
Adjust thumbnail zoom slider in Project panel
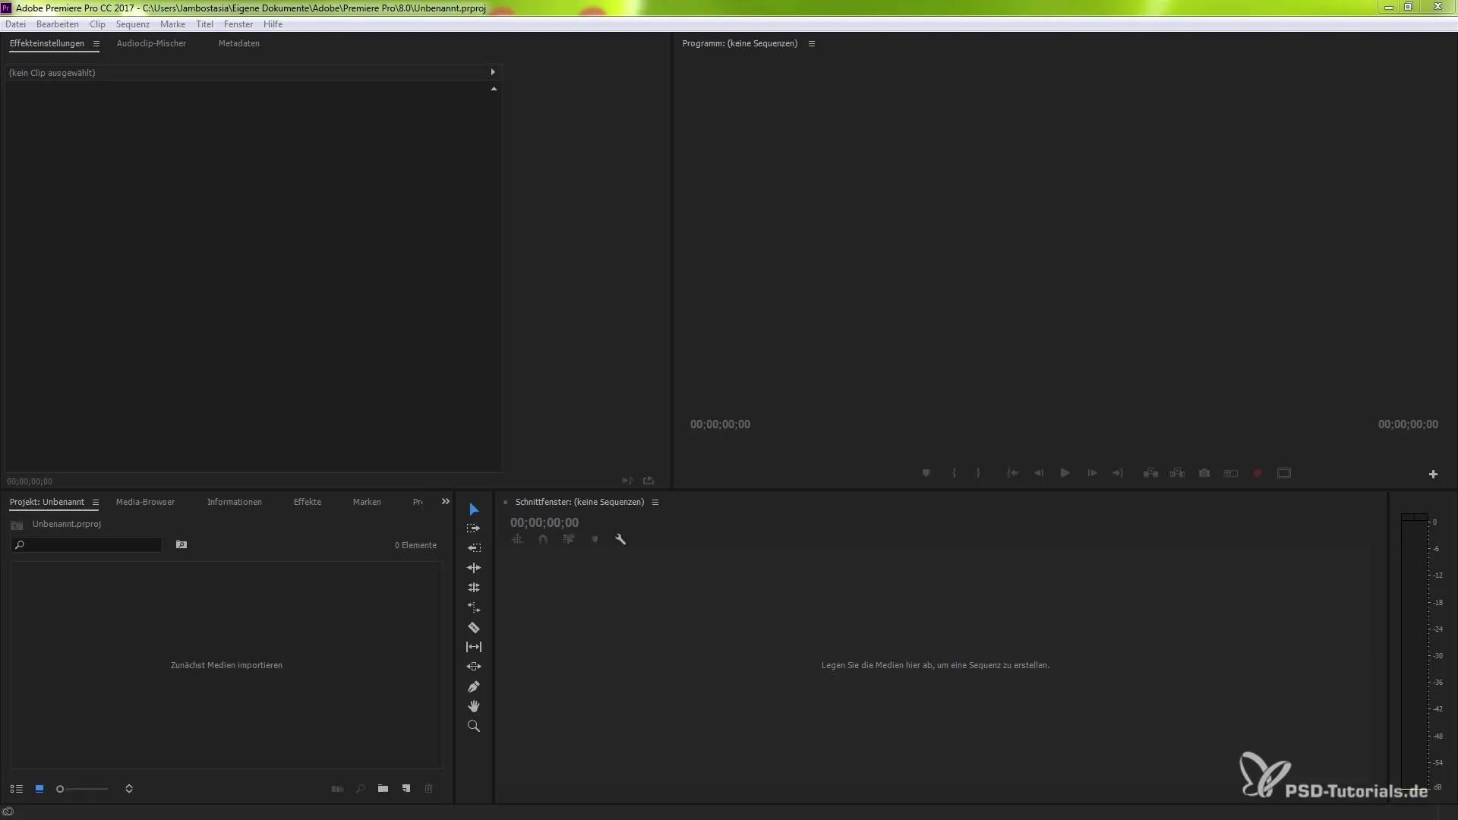point(82,789)
